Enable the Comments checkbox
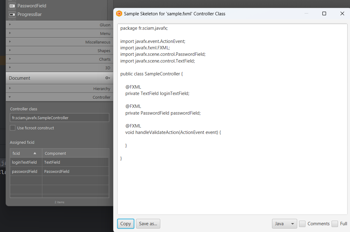The height and width of the screenshot is (232, 350). 302,224
